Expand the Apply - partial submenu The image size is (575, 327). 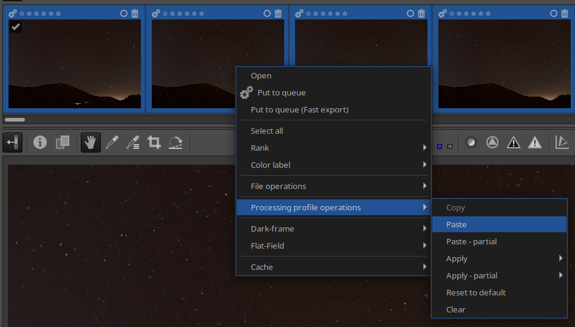coord(500,275)
